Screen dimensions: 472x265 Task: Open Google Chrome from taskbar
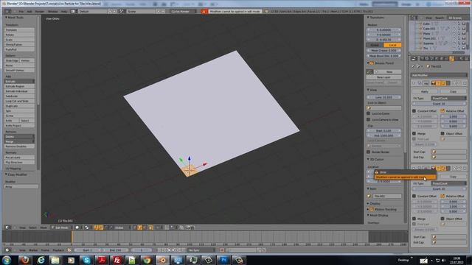(147, 260)
